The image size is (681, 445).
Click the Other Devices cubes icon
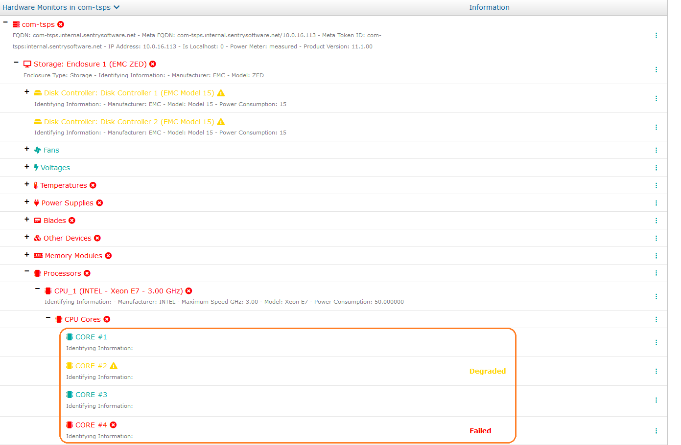pyautogui.click(x=38, y=238)
